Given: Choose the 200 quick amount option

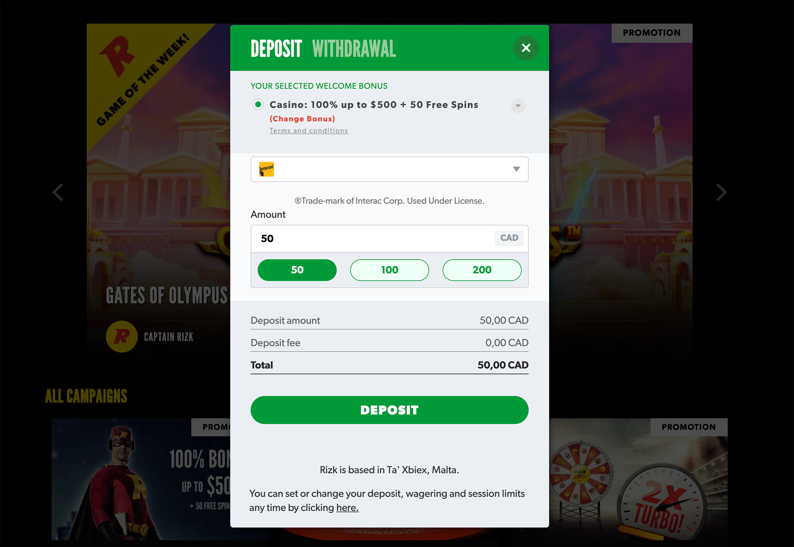Looking at the screenshot, I should coord(482,270).
